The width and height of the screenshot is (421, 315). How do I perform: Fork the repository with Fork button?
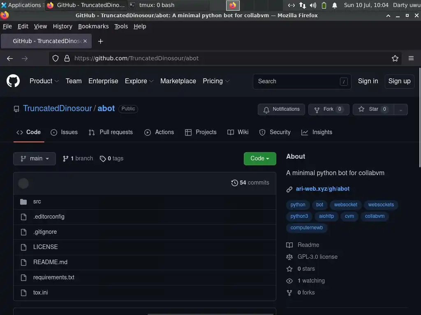click(x=328, y=109)
